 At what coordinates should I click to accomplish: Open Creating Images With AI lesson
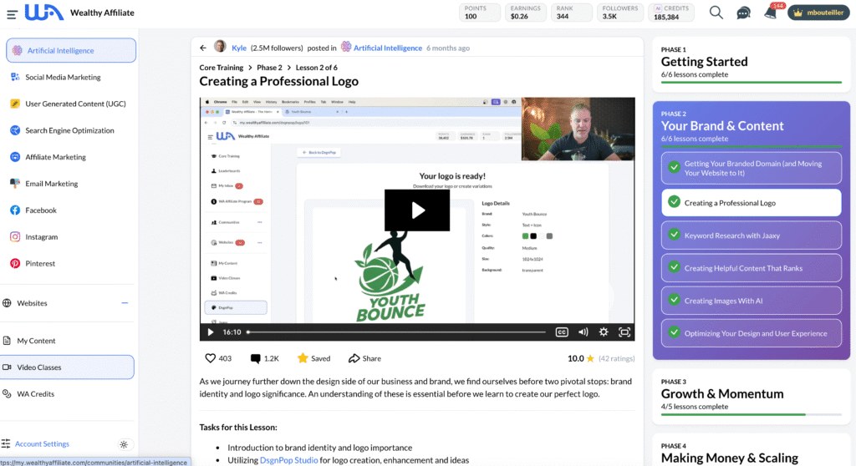click(752, 301)
